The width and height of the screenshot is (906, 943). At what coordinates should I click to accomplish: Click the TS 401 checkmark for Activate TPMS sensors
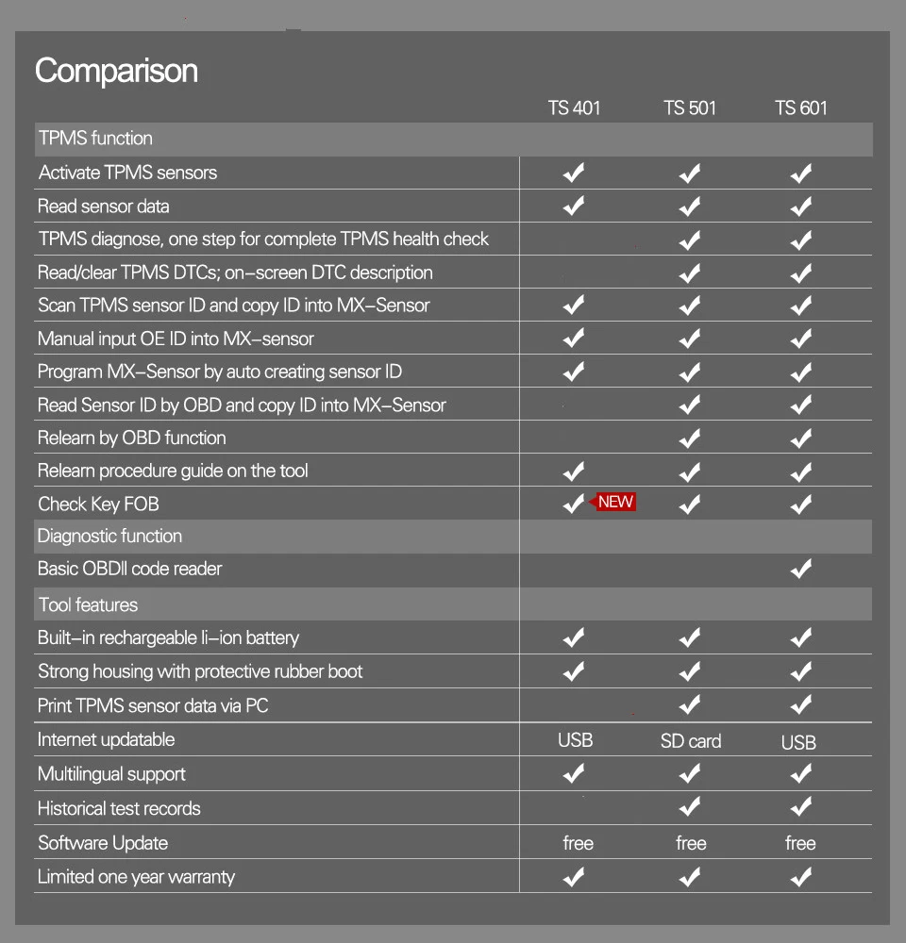coord(574,173)
